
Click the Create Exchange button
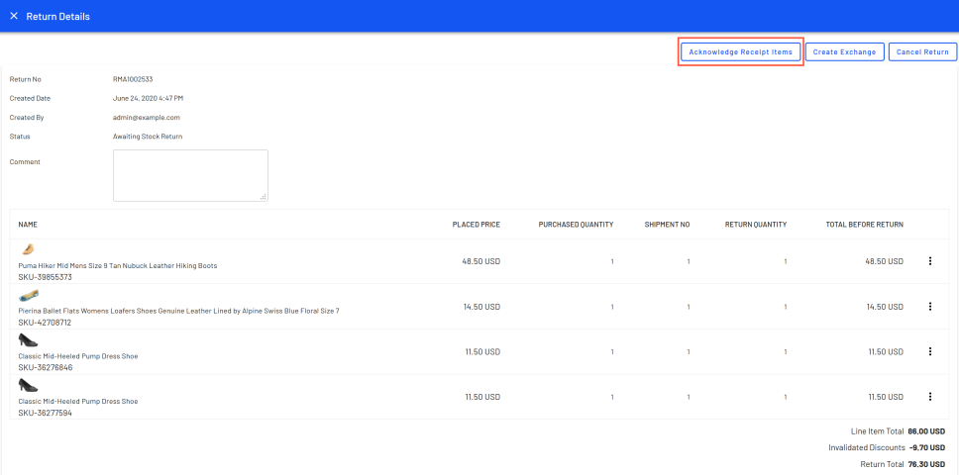click(844, 52)
